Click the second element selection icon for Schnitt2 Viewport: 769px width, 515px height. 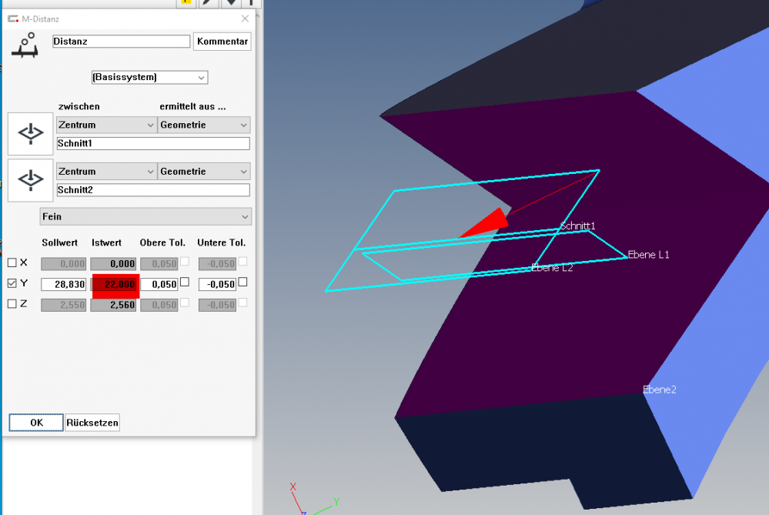[31, 180]
